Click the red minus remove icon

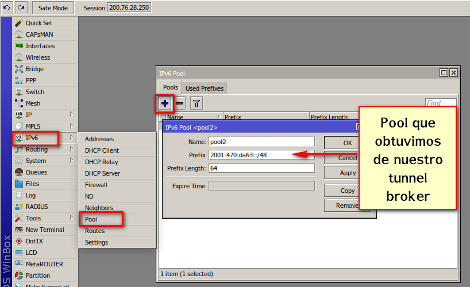(x=179, y=103)
